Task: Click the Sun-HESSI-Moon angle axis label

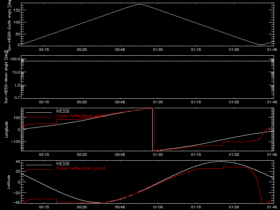Action: (x=6, y=77)
